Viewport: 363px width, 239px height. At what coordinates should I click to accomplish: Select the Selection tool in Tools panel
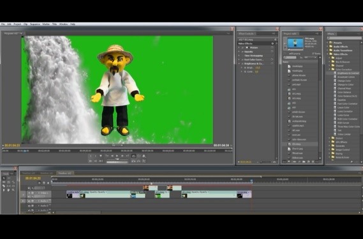4,178
